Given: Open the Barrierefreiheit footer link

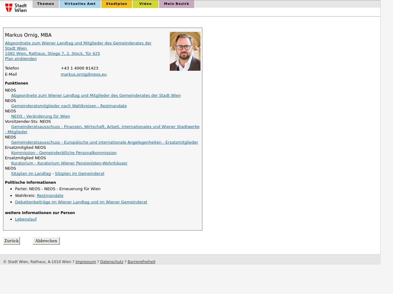Looking at the screenshot, I should [x=142, y=262].
